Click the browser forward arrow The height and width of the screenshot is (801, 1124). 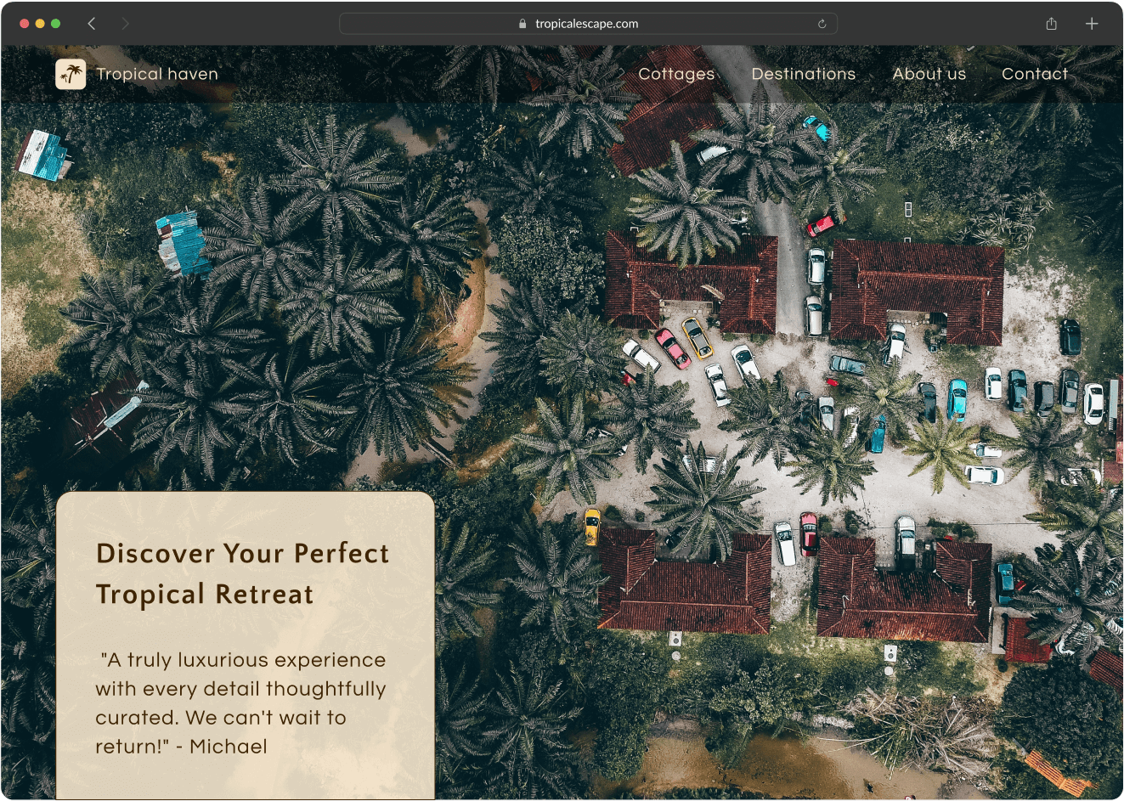coord(125,24)
